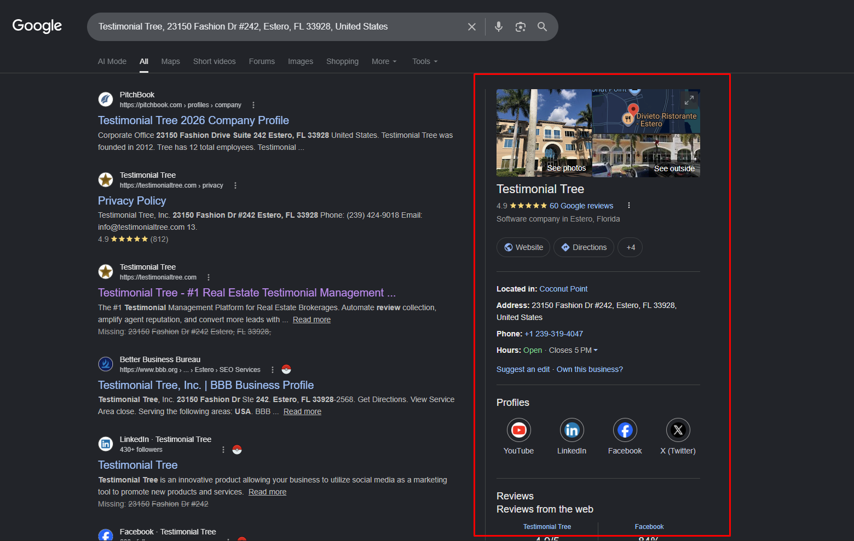Open more options for PitchBook result
Image resolution: width=854 pixels, height=541 pixels.
(253, 105)
